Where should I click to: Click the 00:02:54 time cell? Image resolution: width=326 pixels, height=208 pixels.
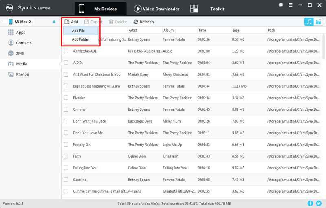click(x=203, y=98)
